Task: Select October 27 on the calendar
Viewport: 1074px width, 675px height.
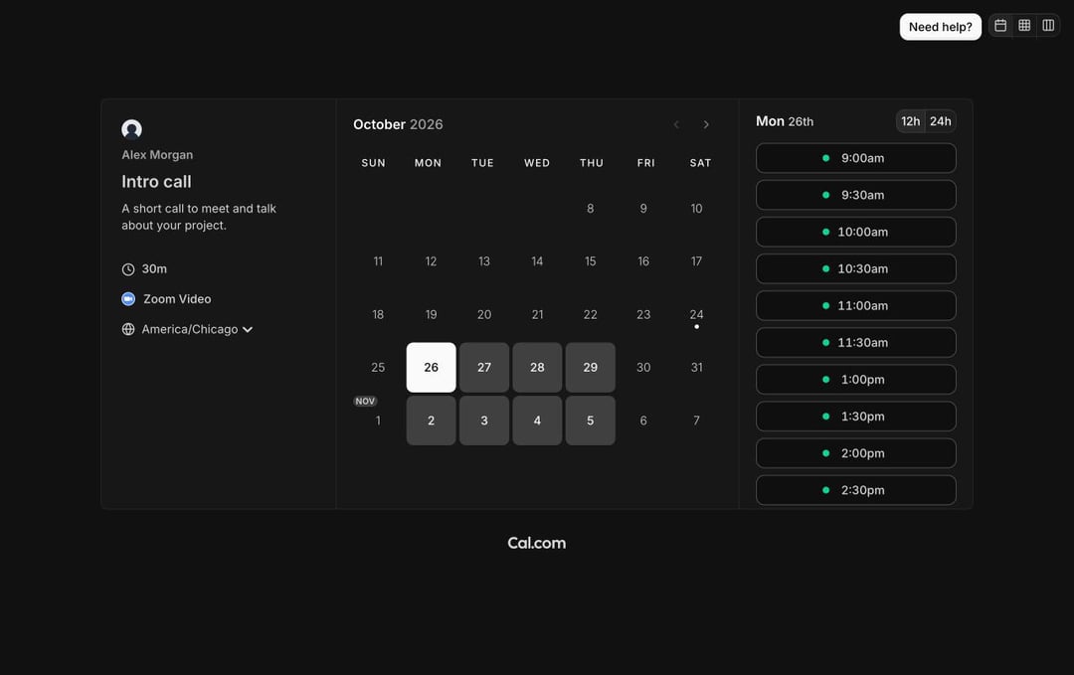Action: pos(484,368)
